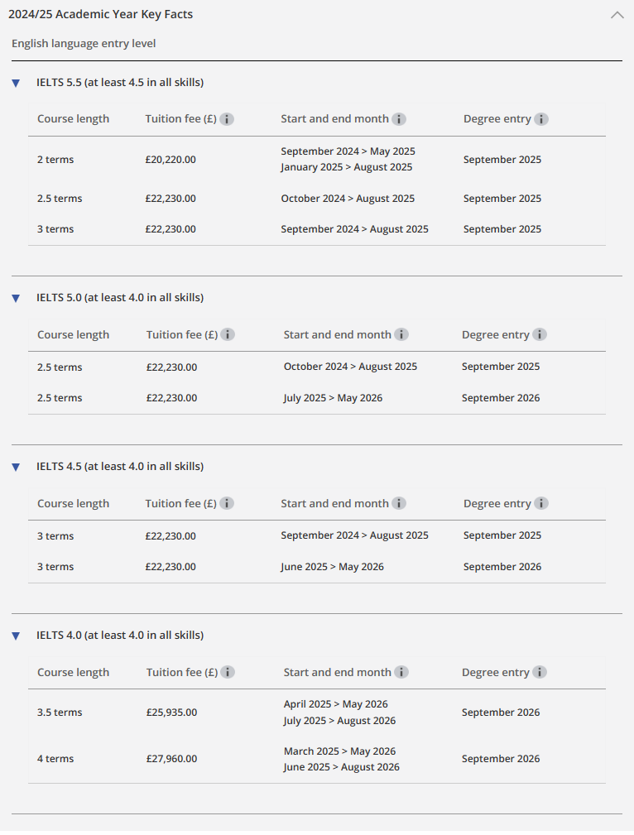The image size is (634, 835).
Task: Collapse the 2024/25 Academic Year Key Facts panel
Action: [617, 15]
